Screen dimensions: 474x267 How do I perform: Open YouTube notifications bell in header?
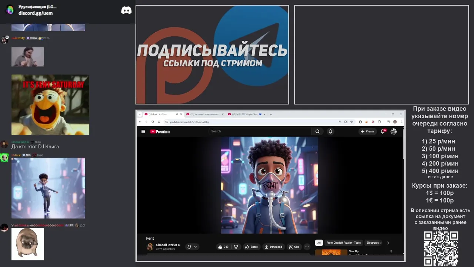pos(383,131)
